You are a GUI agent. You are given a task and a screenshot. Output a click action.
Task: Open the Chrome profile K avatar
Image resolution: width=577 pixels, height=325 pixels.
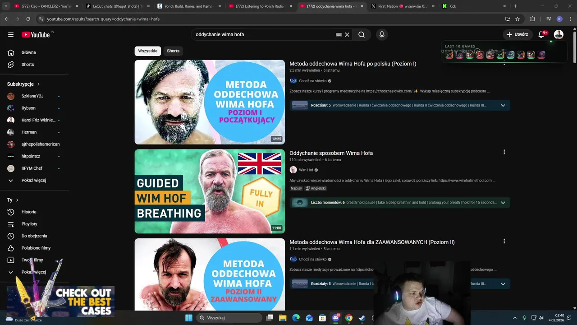pos(559,19)
